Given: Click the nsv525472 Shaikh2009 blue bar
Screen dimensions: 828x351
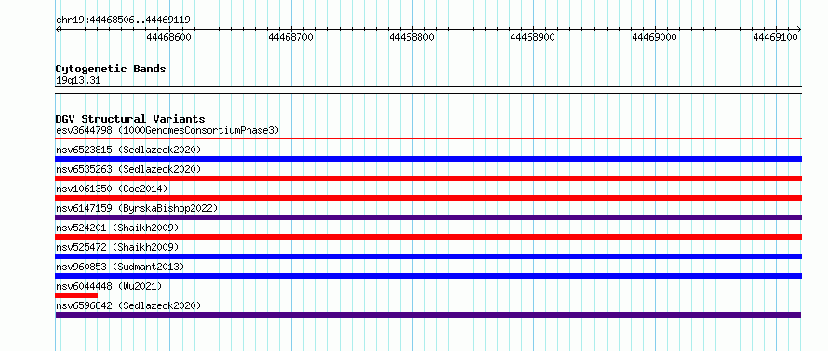Looking at the screenshot, I should (428, 256).
